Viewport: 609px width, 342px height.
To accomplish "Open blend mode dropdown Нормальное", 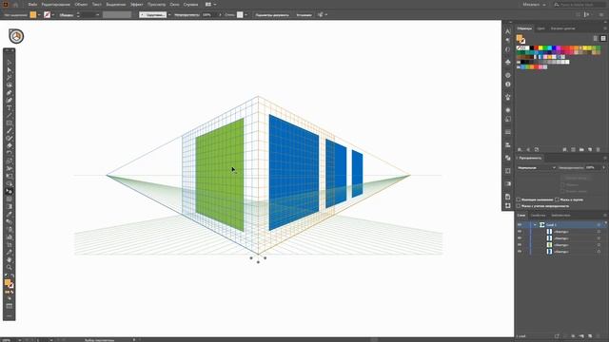I will click(537, 167).
